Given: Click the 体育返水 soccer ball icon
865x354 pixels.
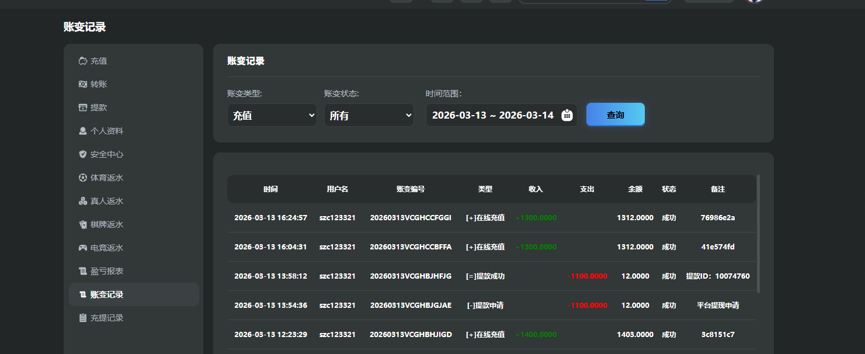Looking at the screenshot, I should pyautogui.click(x=82, y=178).
